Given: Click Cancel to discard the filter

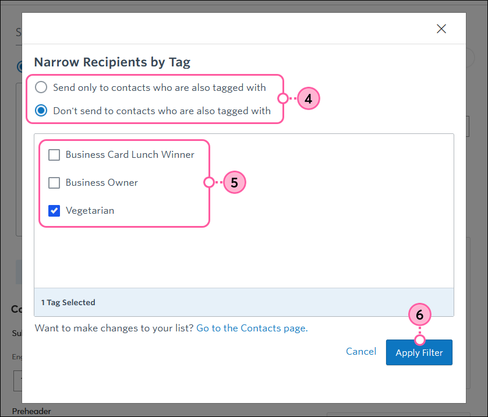Looking at the screenshot, I should pos(361,351).
